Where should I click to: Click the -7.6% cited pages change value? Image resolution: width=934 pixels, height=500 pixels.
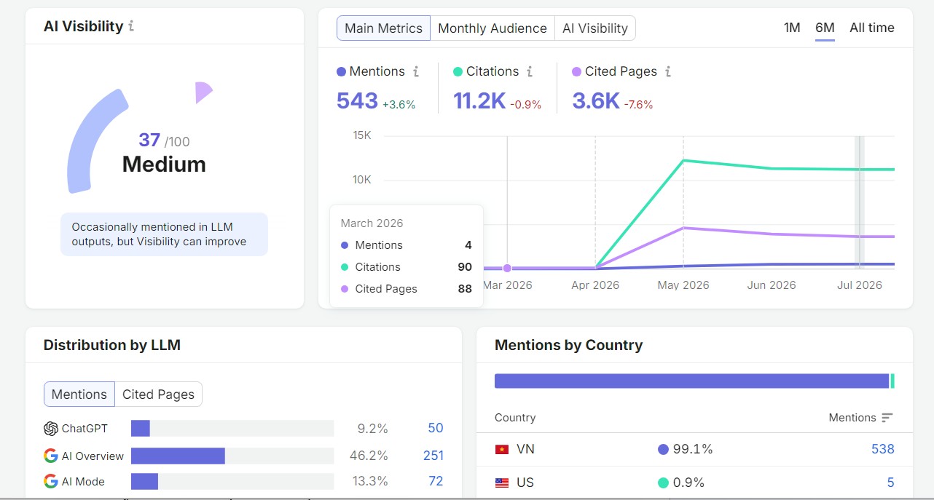point(638,105)
